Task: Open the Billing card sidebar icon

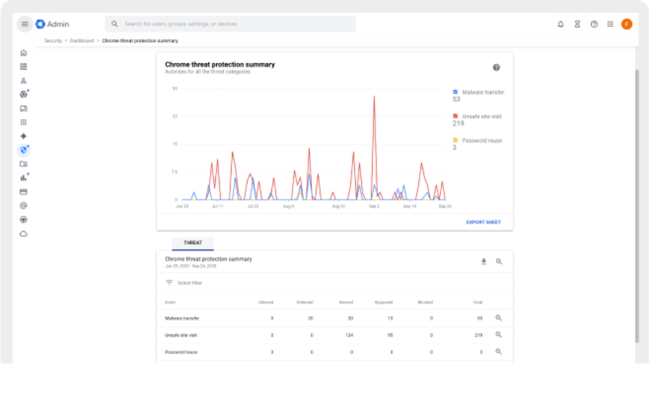Action: click(23, 191)
